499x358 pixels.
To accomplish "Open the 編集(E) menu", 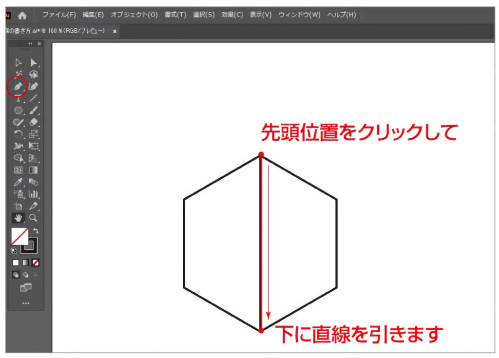I will pos(93,15).
